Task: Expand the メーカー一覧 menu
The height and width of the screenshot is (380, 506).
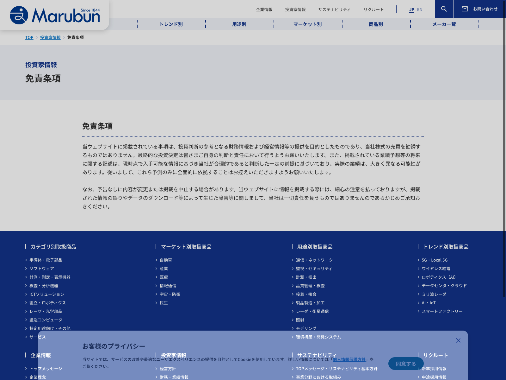Action: (x=444, y=24)
